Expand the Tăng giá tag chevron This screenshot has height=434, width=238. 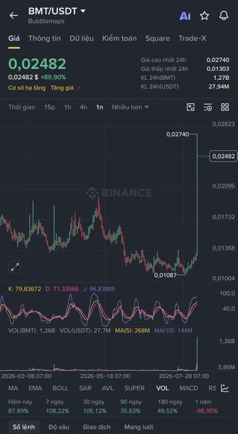(79, 88)
